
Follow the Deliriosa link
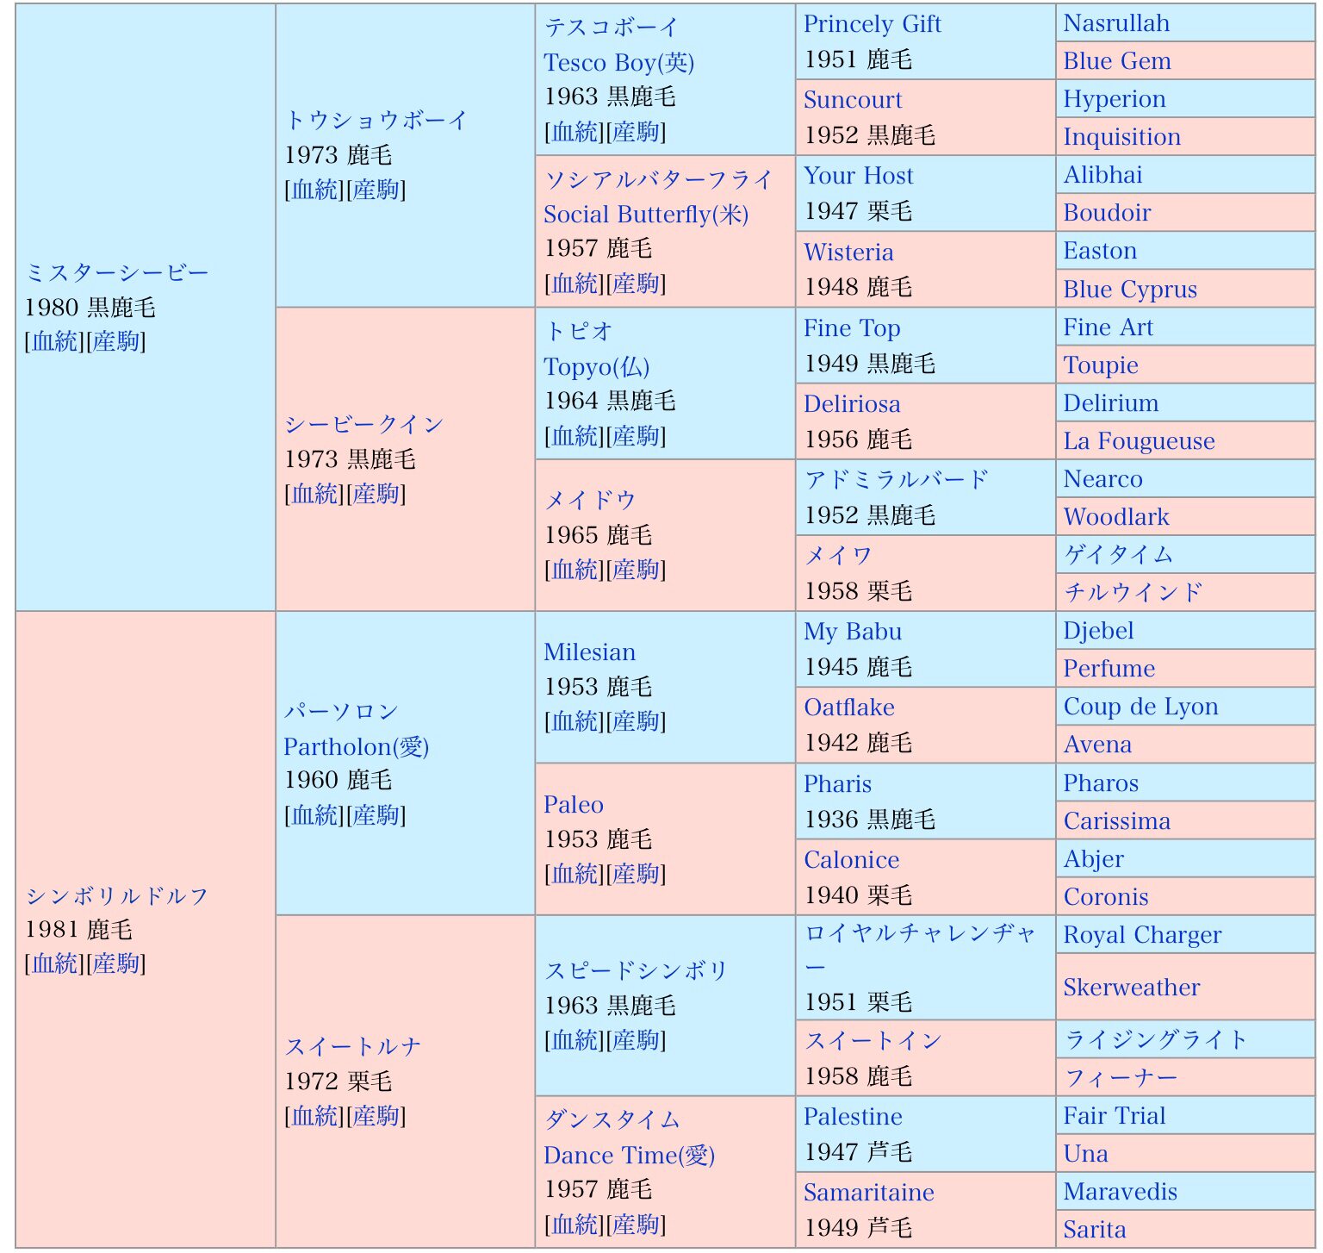point(852,404)
